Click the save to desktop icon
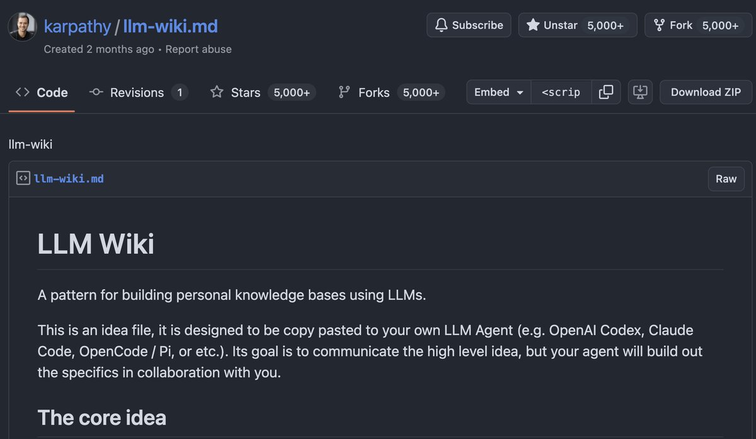Screen dimensions: 756x439 pyautogui.click(x=640, y=92)
